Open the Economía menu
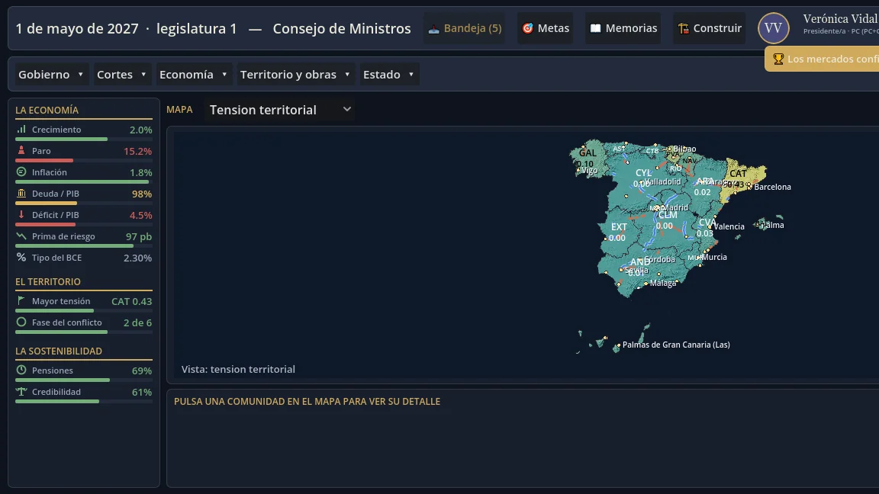Screen dimensions: 879x494 (193, 75)
